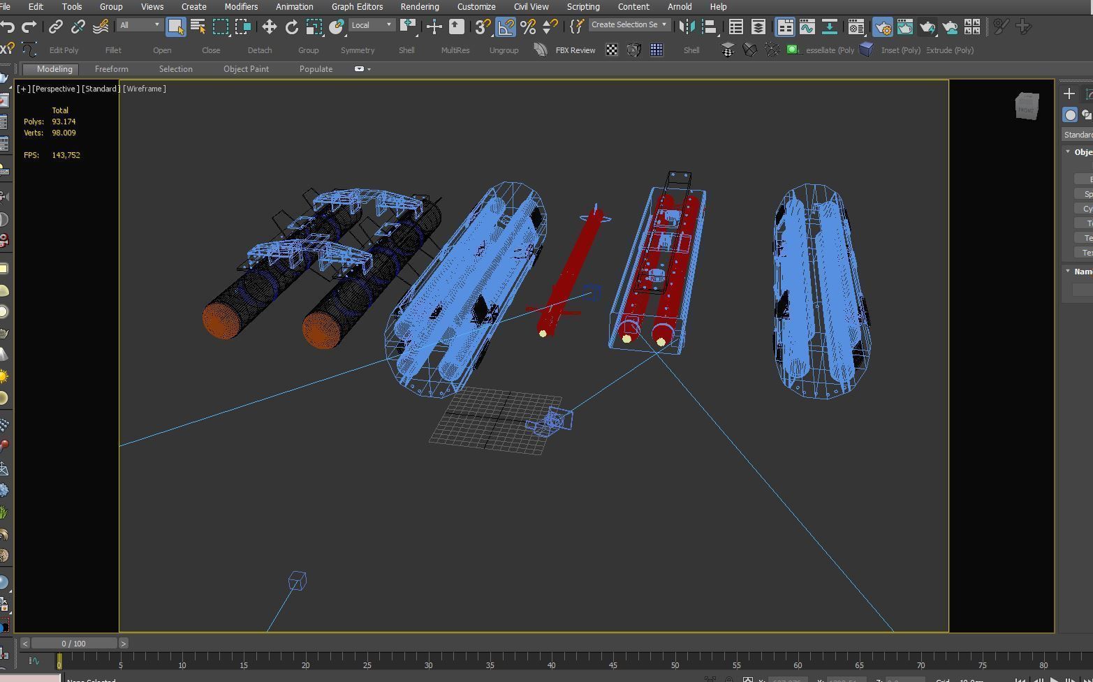Switch to the Object Paint ribbon tab
The height and width of the screenshot is (682, 1093).
pos(246,69)
